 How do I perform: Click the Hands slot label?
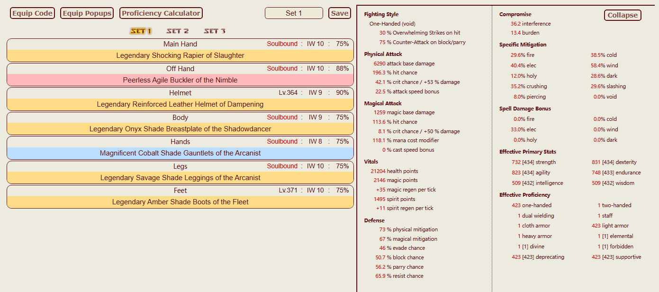[180, 142]
